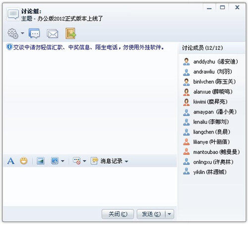The image size is (248, 225).
Task: Click into the message input area
Action: (x=90, y=187)
